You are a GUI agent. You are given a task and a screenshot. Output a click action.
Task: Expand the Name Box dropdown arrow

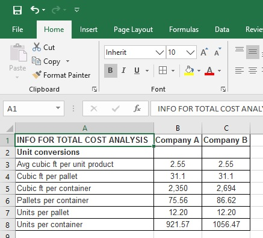pos(58,108)
